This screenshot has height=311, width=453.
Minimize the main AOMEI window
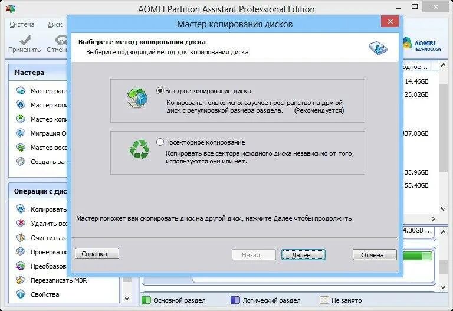pos(399,8)
